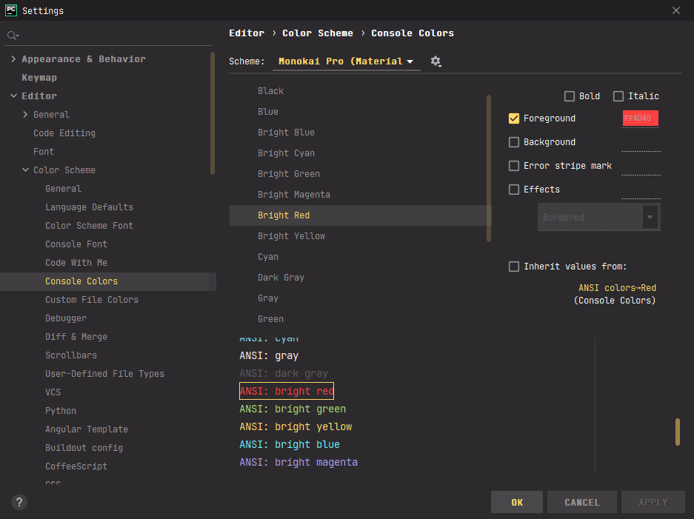Open the FF4040 foreground color swatch
The image size is (694, 519).
click(640, 118)
